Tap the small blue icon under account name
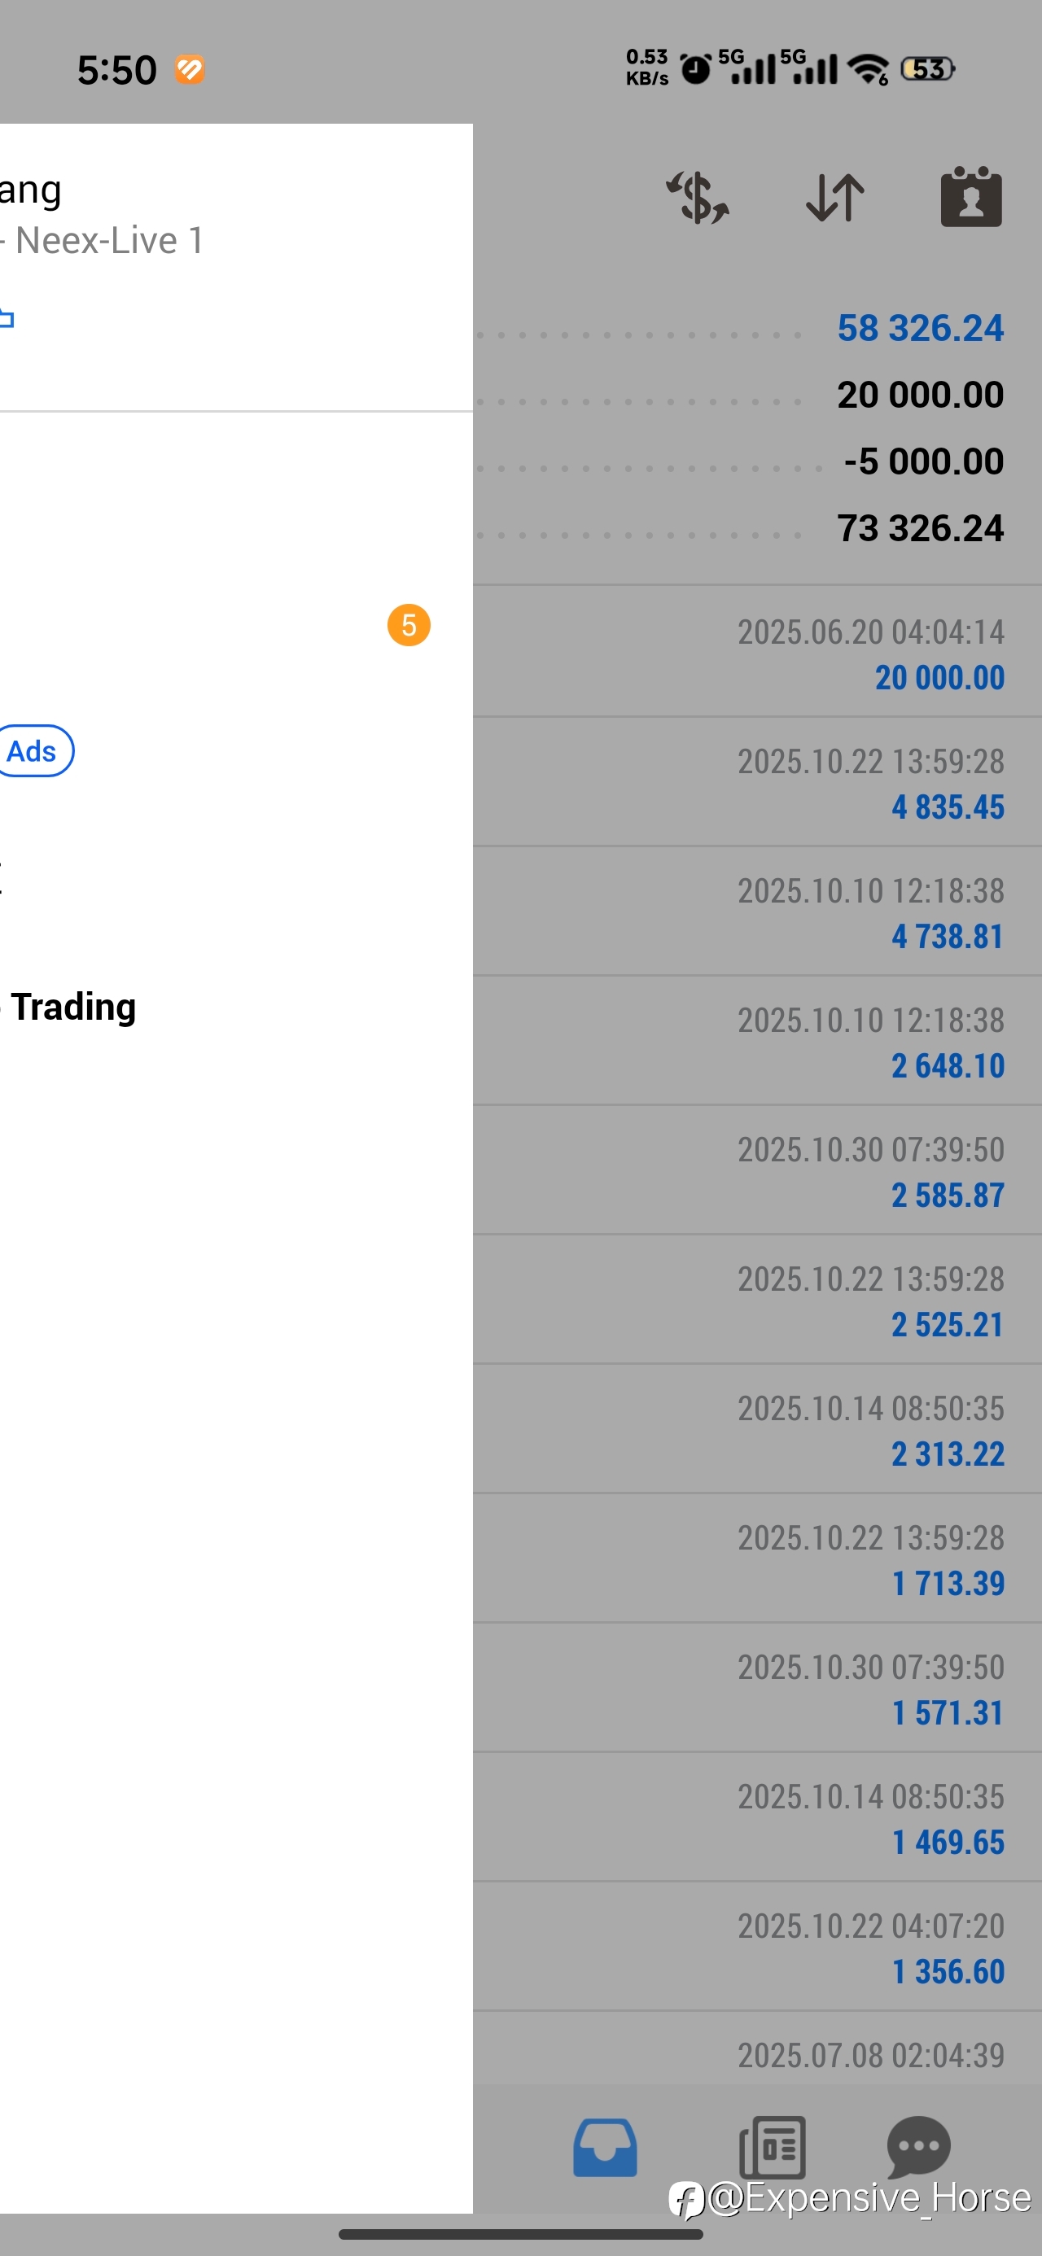 click(x=7, y=319)
